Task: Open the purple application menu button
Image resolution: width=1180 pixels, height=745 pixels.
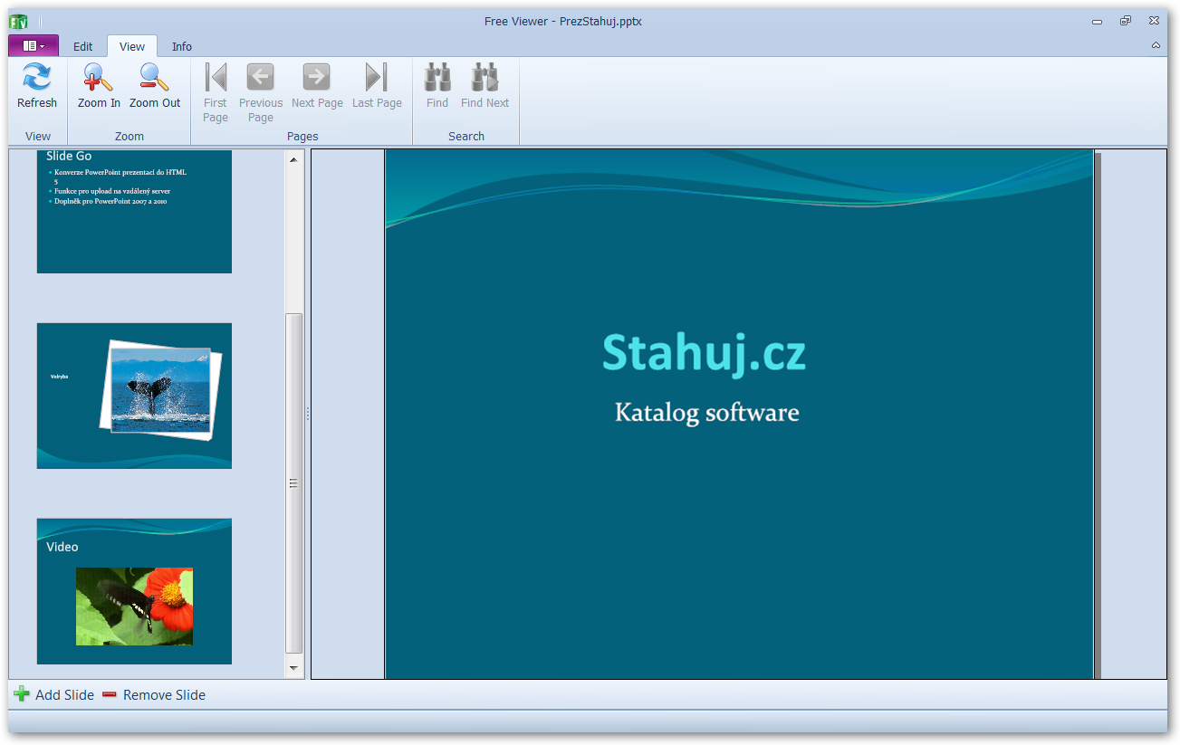Action: [x=34, y=45]
